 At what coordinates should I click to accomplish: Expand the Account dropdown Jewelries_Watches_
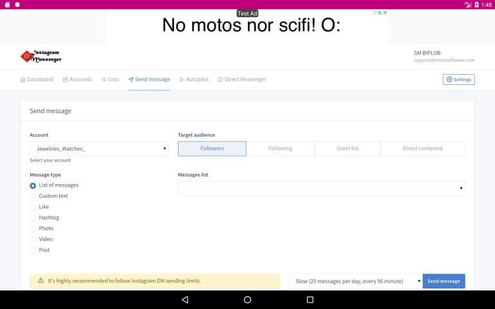coord(99,149)
